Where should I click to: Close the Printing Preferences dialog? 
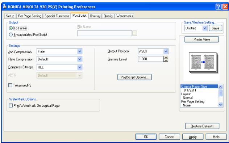[225, 7]
